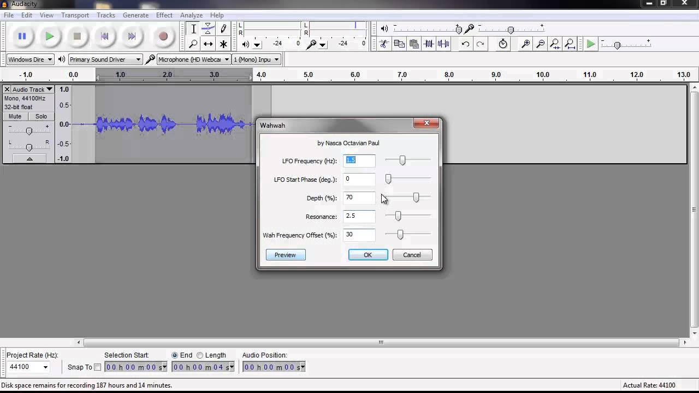Open the Windows Dire host dropdown
699x393 pixels.
pyautogui.click(x=29, y=59)
